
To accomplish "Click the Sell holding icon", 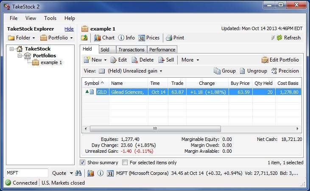I will coord(162,60).
